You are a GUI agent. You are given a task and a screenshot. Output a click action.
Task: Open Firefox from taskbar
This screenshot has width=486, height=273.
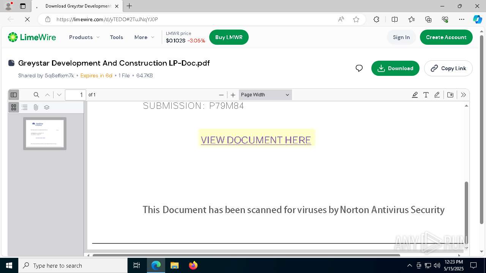tap(193, 265)
